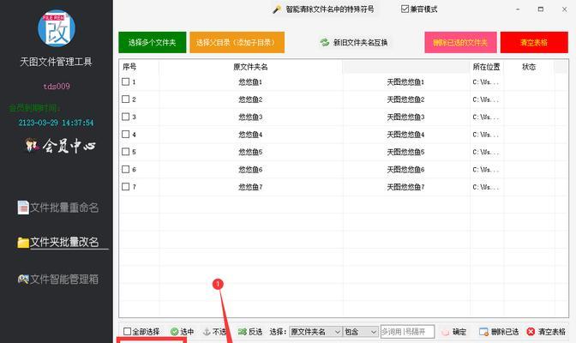The height and width of the screenshot is (343, 576).
Task: Open 文件批量重命名 section
Action: coord(58,208)
